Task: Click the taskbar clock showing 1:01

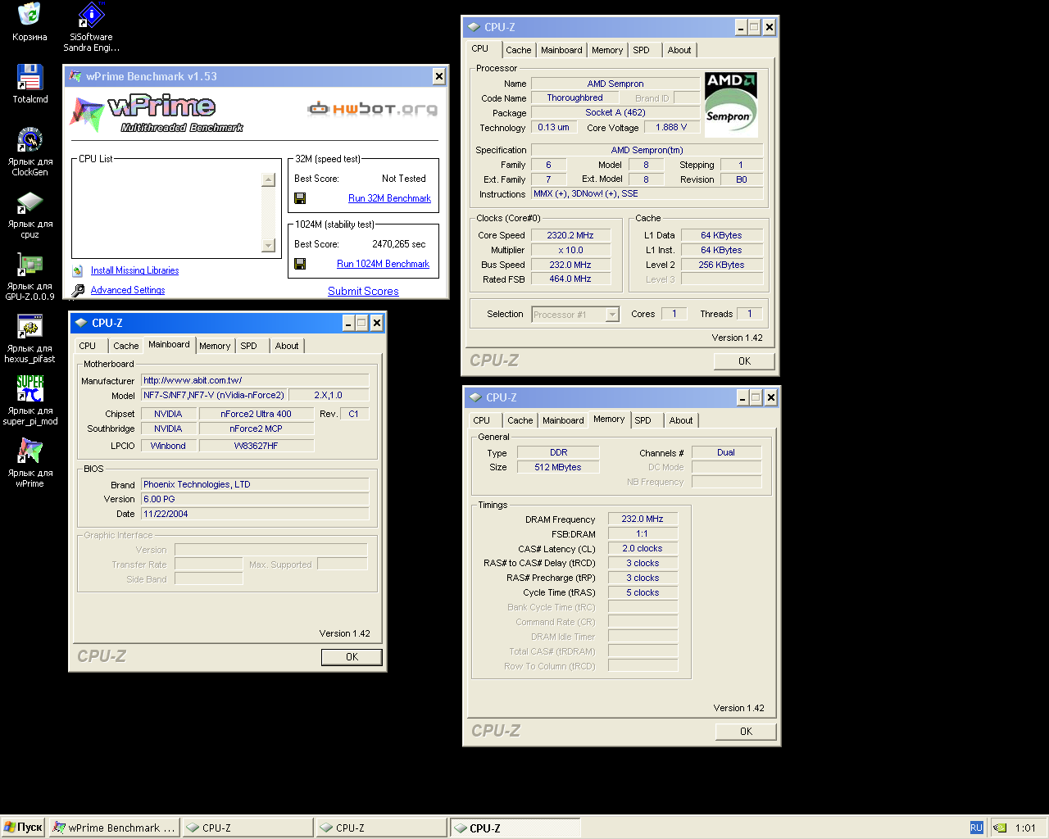Action: (x=1025, y=828)
